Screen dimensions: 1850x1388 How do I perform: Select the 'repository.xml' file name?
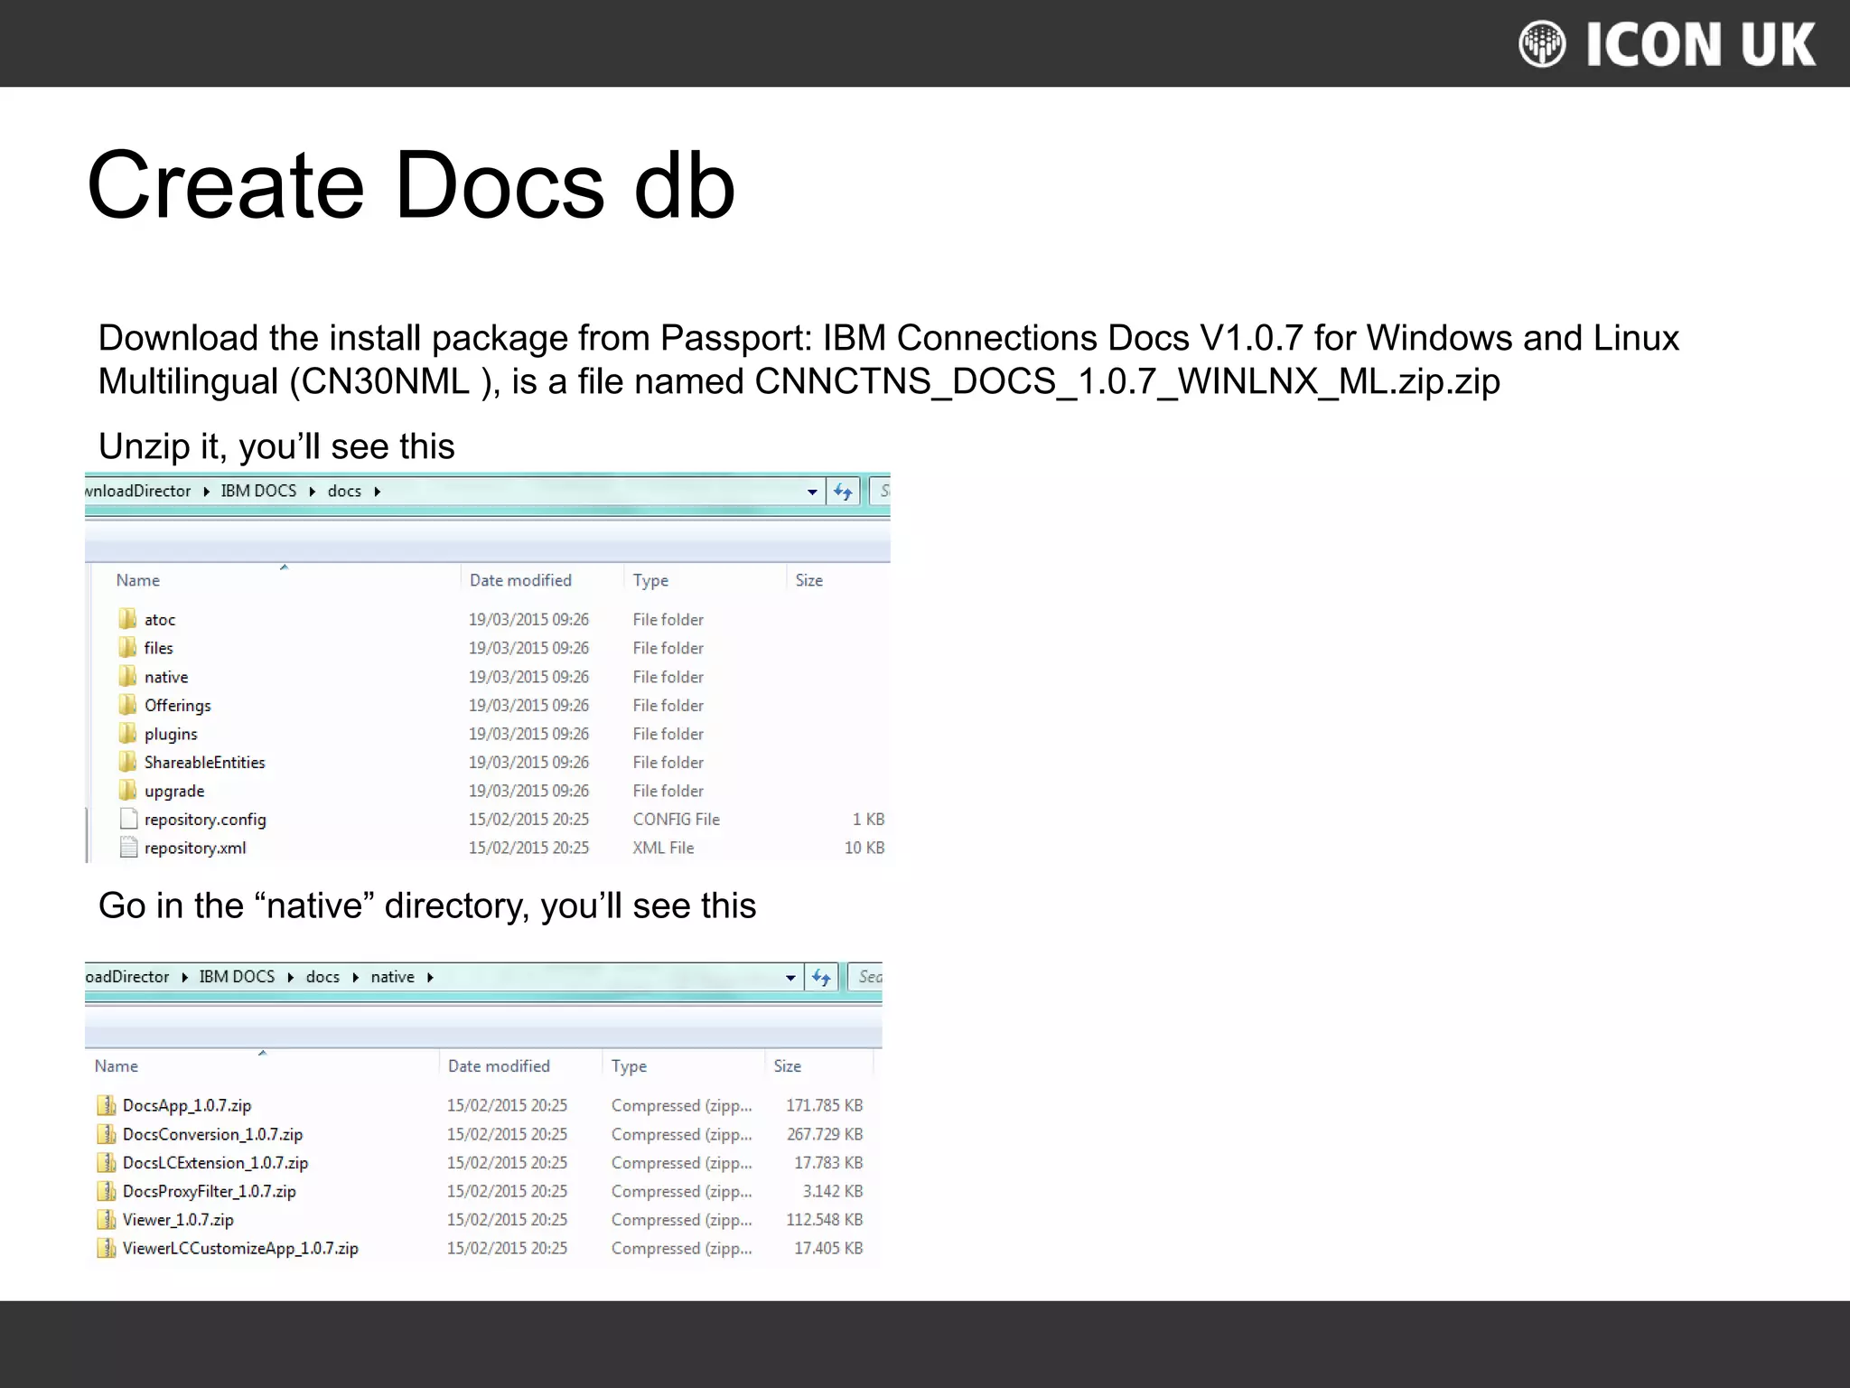tap(195, 849)
